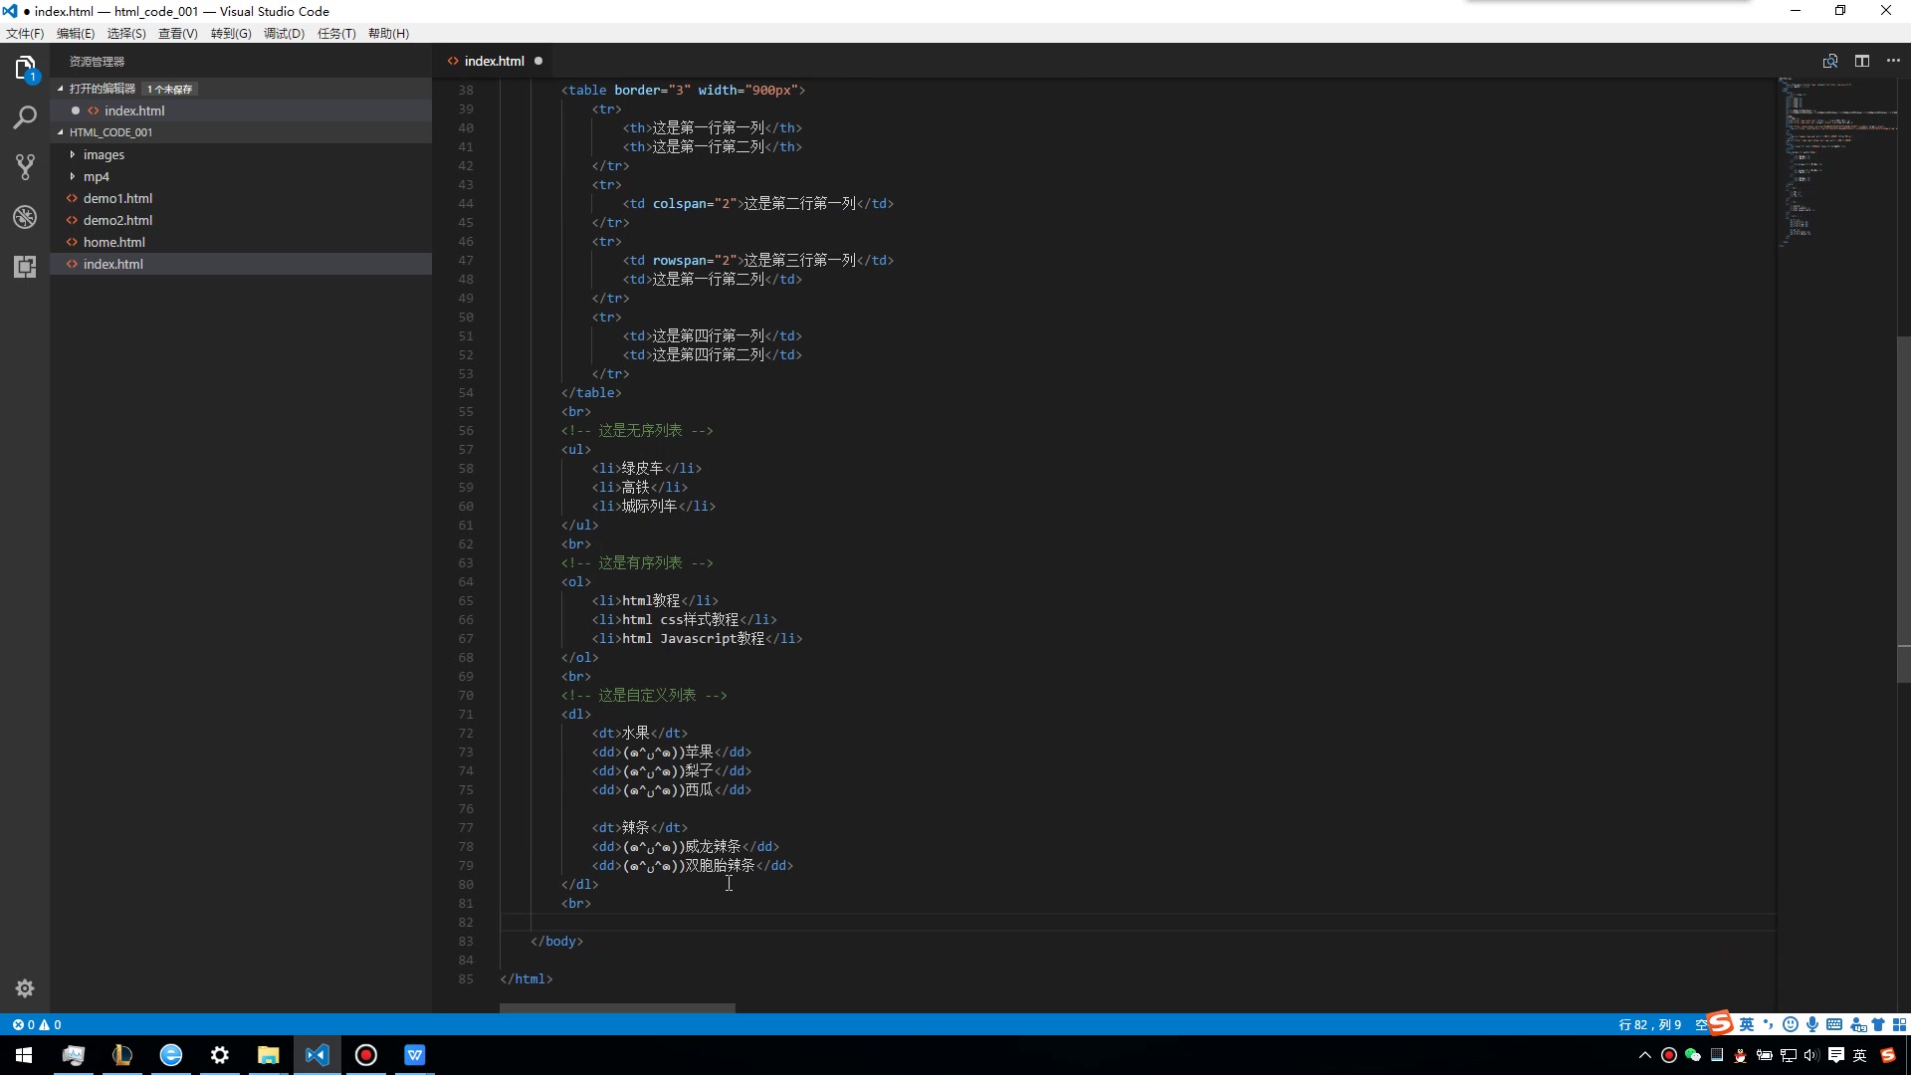Toggle the Sogou soft keyboard
Screen dimensions: 1911x1075
pos(1834,1024)
